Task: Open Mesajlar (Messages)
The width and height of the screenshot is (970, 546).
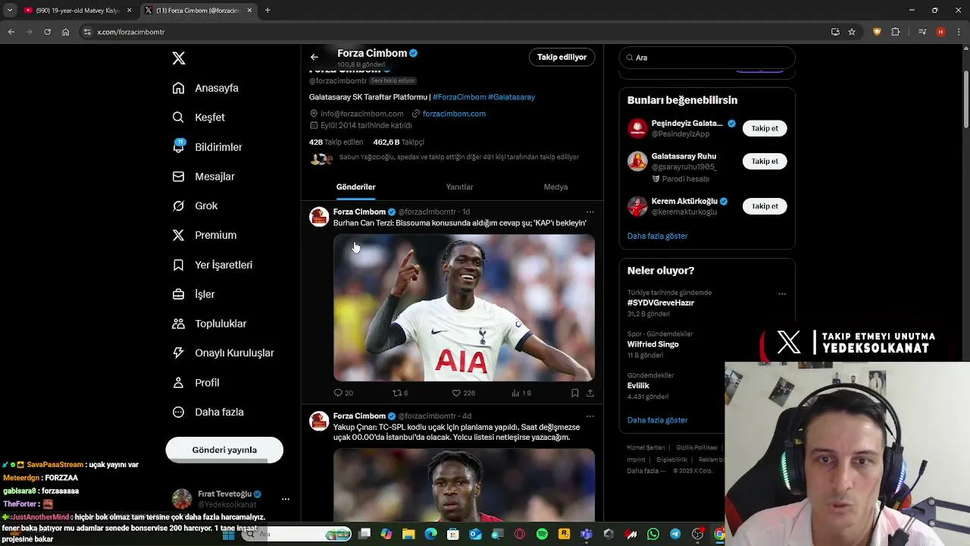Action: tap(203, 177)
